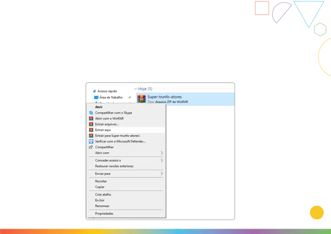Click the Super-trunfo-atores file name
331x234 pixels.
tap(164, 97)
